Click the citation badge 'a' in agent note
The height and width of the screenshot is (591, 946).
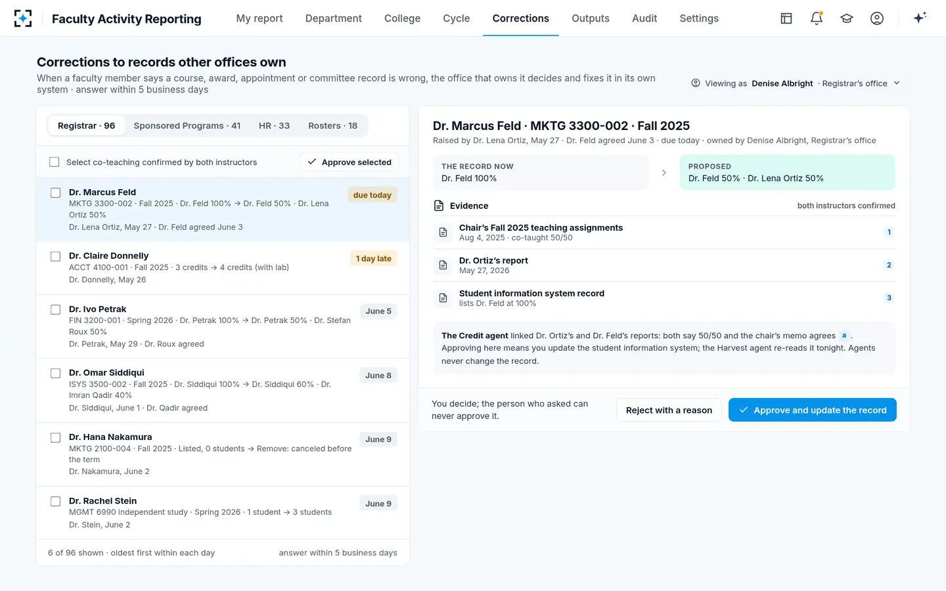(844, 336)
